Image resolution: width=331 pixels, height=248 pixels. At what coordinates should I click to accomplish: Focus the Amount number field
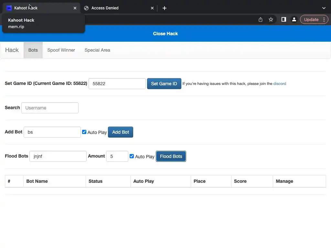117,156
